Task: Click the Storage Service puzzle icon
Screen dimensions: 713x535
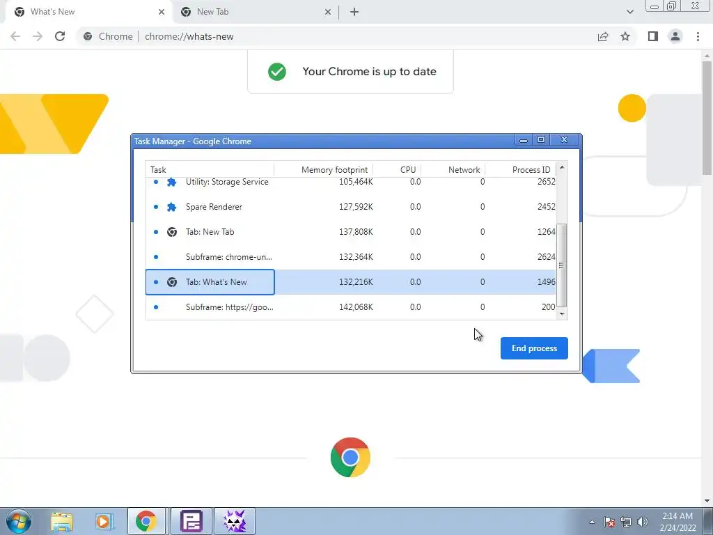Action: tap(171, 182)
